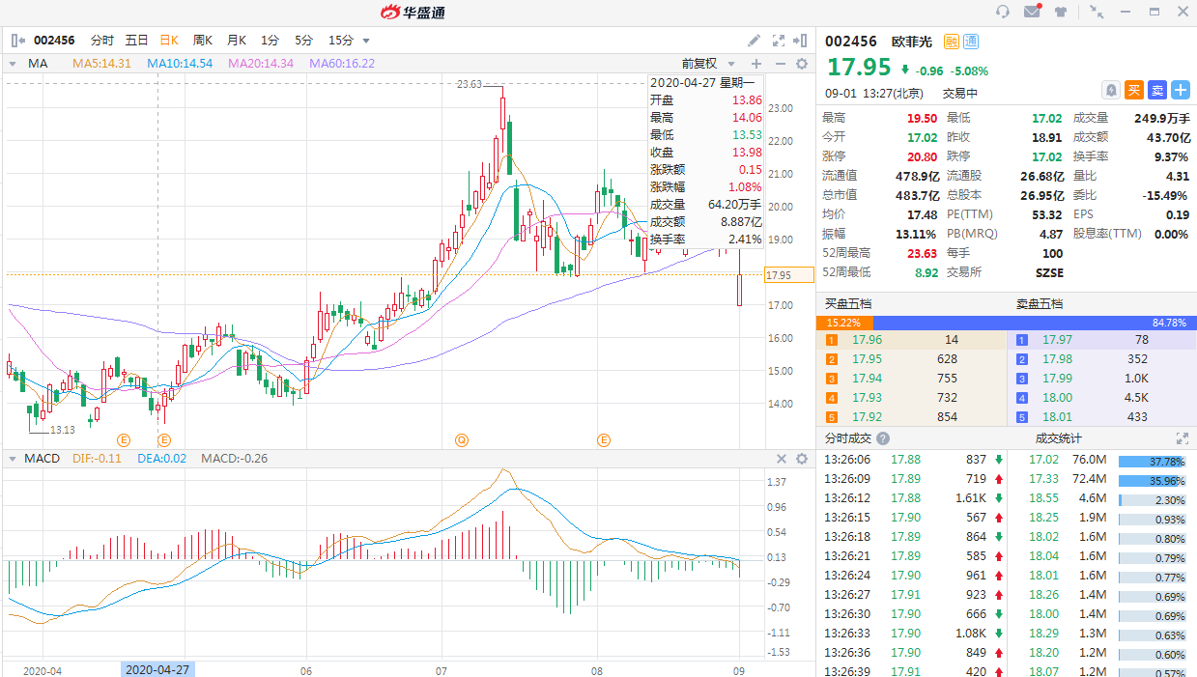Open MACD settings gear icon
Screen dimensions: 1197x677
click(x=801, y=459)
